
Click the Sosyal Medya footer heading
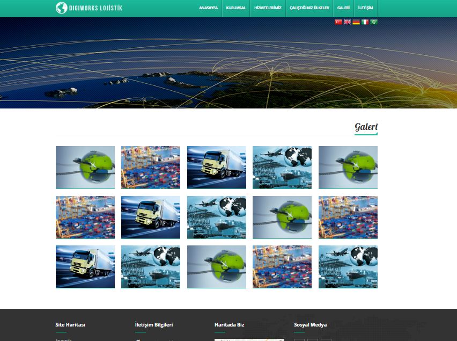coord(311,325)
